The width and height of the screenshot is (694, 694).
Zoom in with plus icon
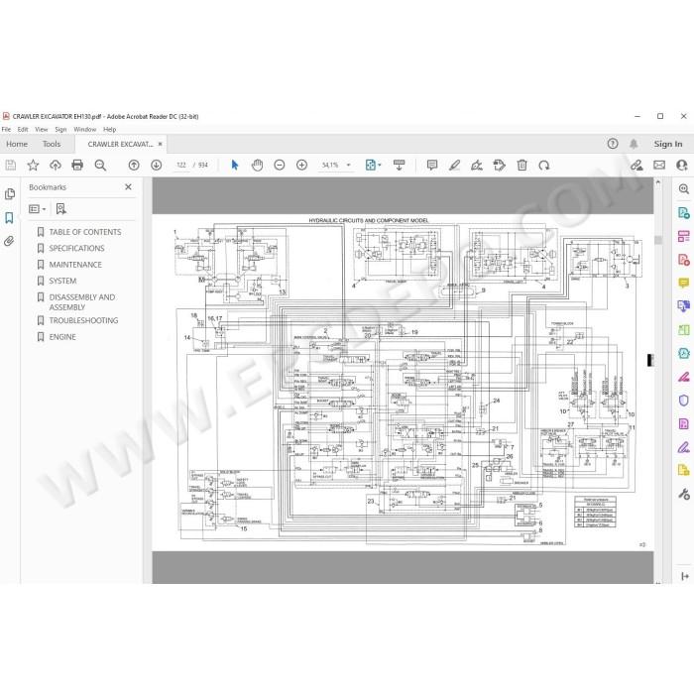click(301, 166)
